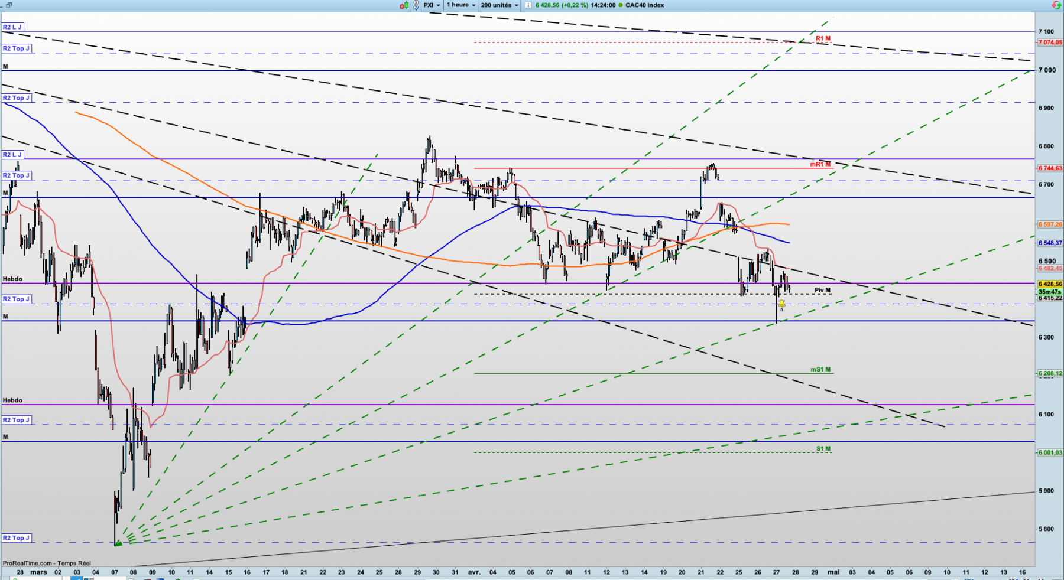Click the 6 428,56 current price tag
This screenshot has height=580, width=1064.
(1050, 284)
